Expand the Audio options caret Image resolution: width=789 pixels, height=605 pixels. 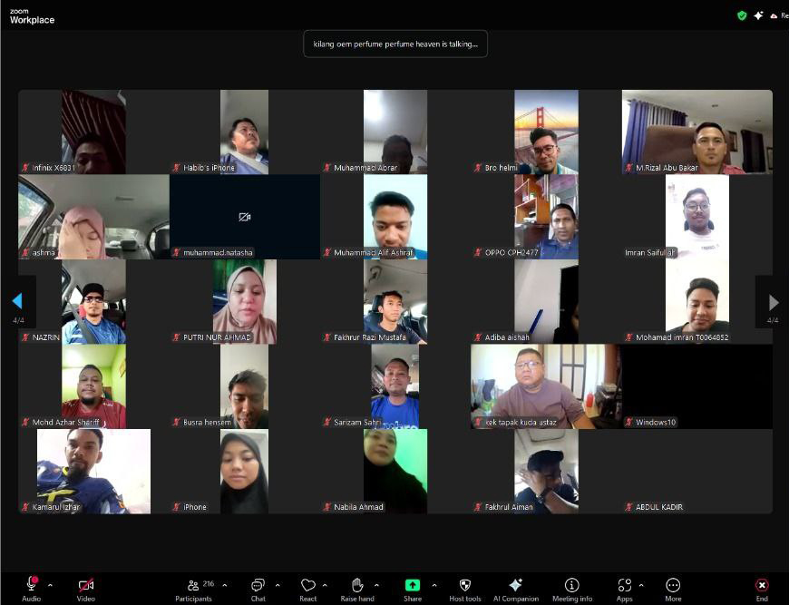[50, 585]
